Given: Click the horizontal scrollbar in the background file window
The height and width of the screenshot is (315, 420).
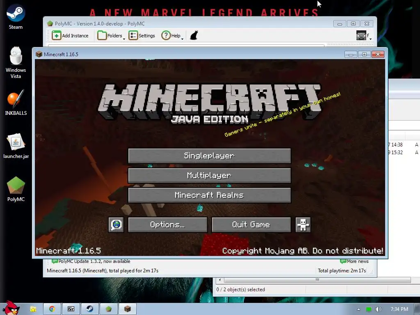Looking at the screenshot, I should point(317,280).
